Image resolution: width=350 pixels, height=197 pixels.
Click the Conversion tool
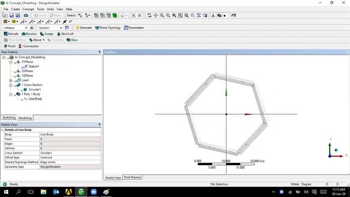29,46
